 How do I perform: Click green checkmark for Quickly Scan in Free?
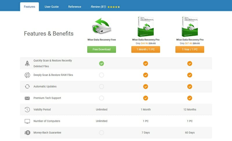[101, 63]
